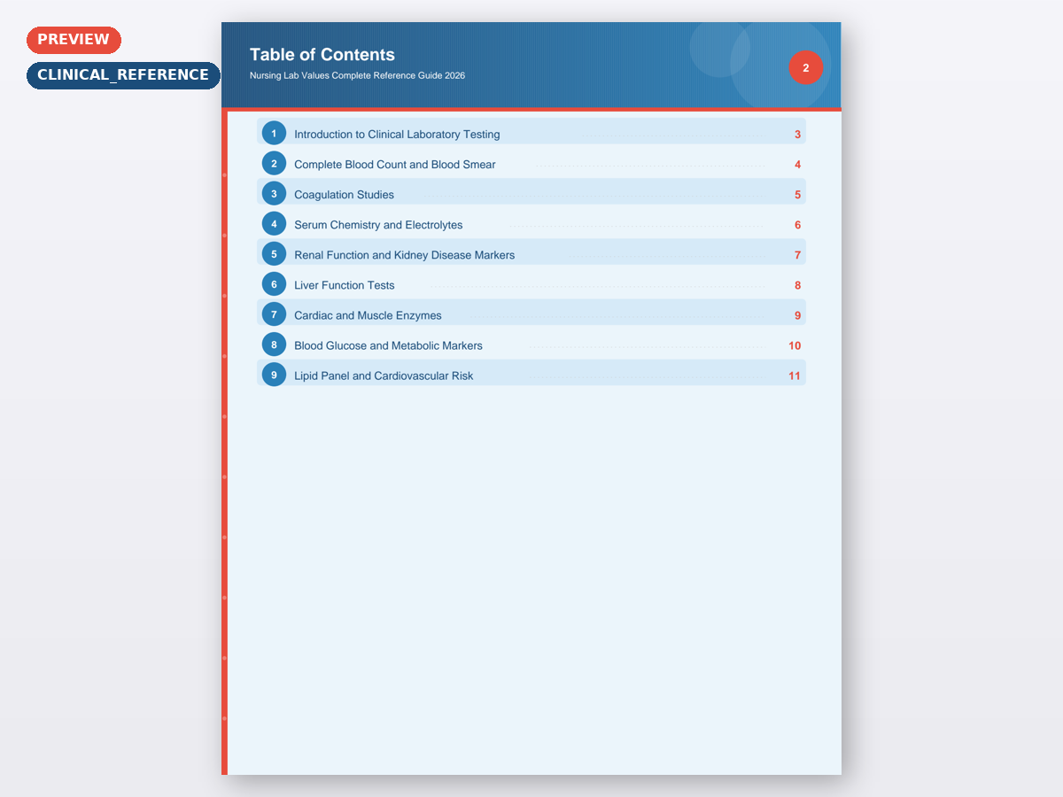1063x797 pixels.
Task: Go to Lipid Panel and Cardiovascular Risk
Action: (384, 375)
